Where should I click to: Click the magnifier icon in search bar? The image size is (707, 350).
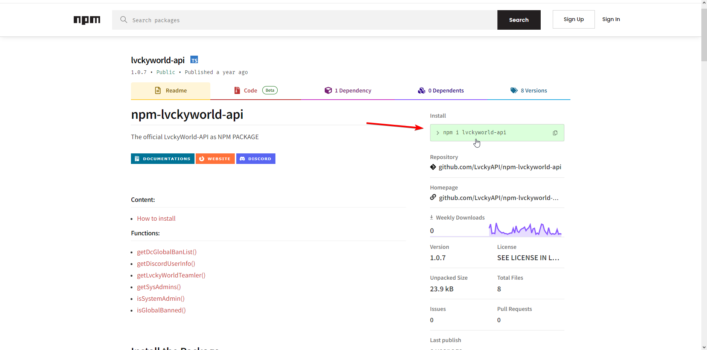click(123, 20)
